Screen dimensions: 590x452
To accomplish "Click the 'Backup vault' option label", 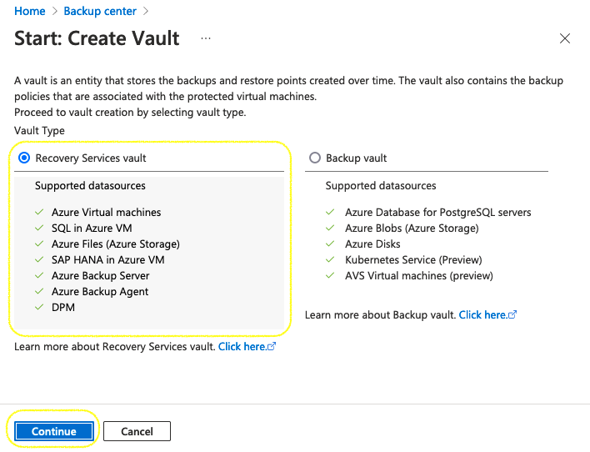I will (x=356, y=158).
